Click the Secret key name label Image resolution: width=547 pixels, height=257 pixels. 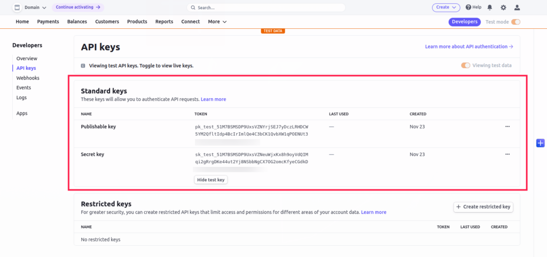click(92, 154)
